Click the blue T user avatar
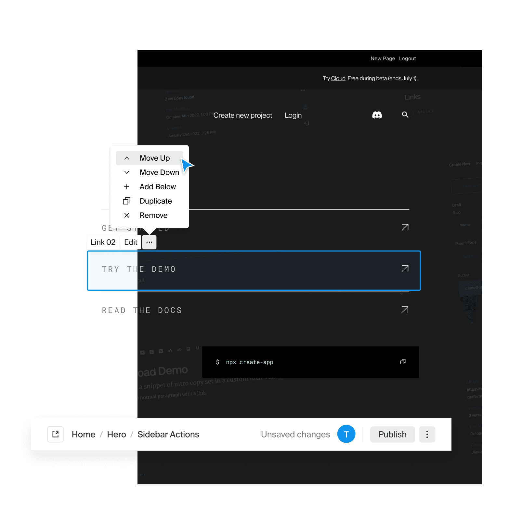The width and height of the screenshot is (522, 526). pos(346,434)
